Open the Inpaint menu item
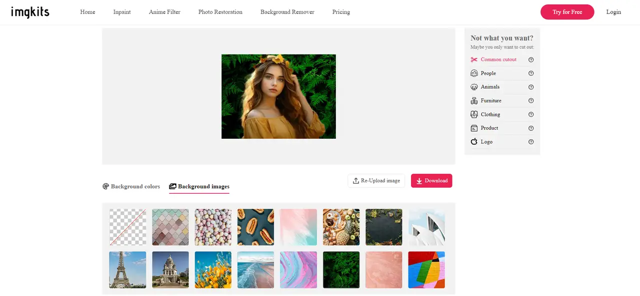The width and height of the screenshot is (640, 296). [x=122, y=12]
